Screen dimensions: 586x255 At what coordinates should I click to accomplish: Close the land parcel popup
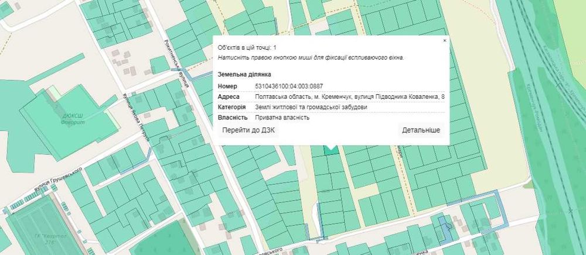tap(444, 40)
